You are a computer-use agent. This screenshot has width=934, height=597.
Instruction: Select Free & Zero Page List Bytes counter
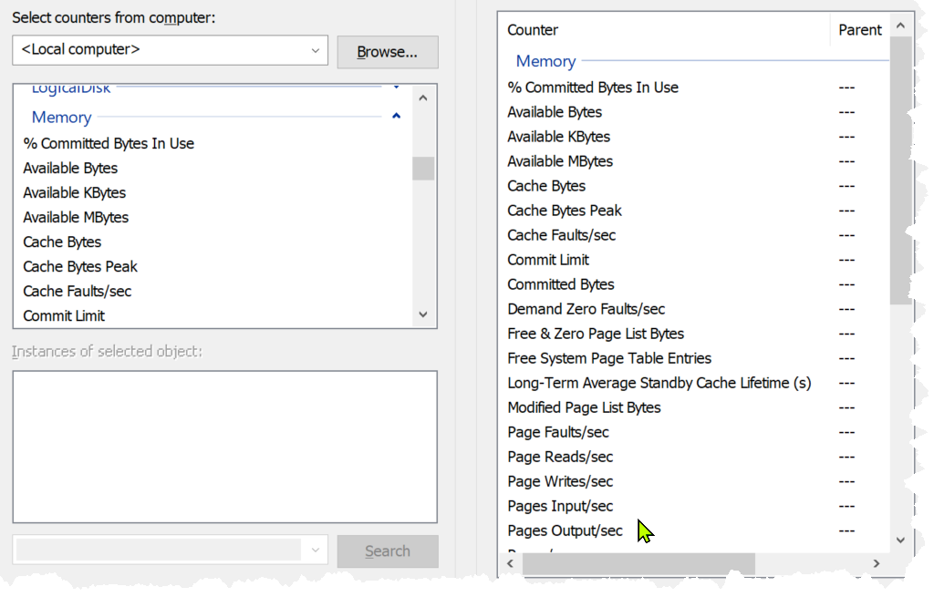point(596,334)
